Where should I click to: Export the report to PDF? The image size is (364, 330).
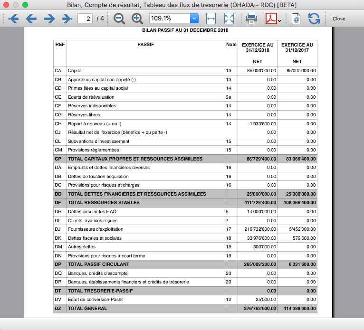(x=271, y=19)
